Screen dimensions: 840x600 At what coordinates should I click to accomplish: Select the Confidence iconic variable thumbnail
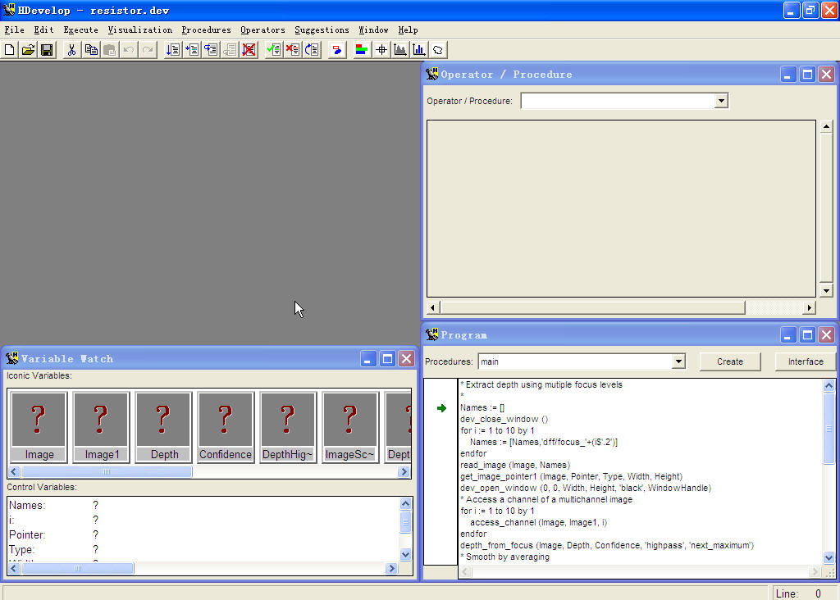point(226,426)
